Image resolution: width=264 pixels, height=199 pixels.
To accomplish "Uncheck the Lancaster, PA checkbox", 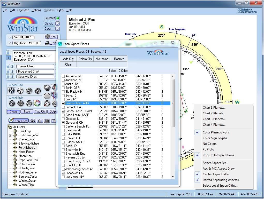I will [63, 173].
